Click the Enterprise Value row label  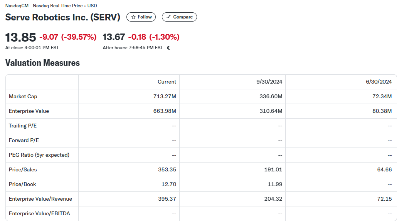[29, 111]
